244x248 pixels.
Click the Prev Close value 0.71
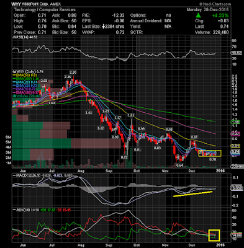(43, 32)
